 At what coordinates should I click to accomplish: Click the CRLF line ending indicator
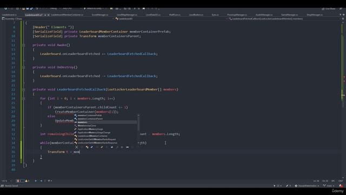[x=341, y=181]
